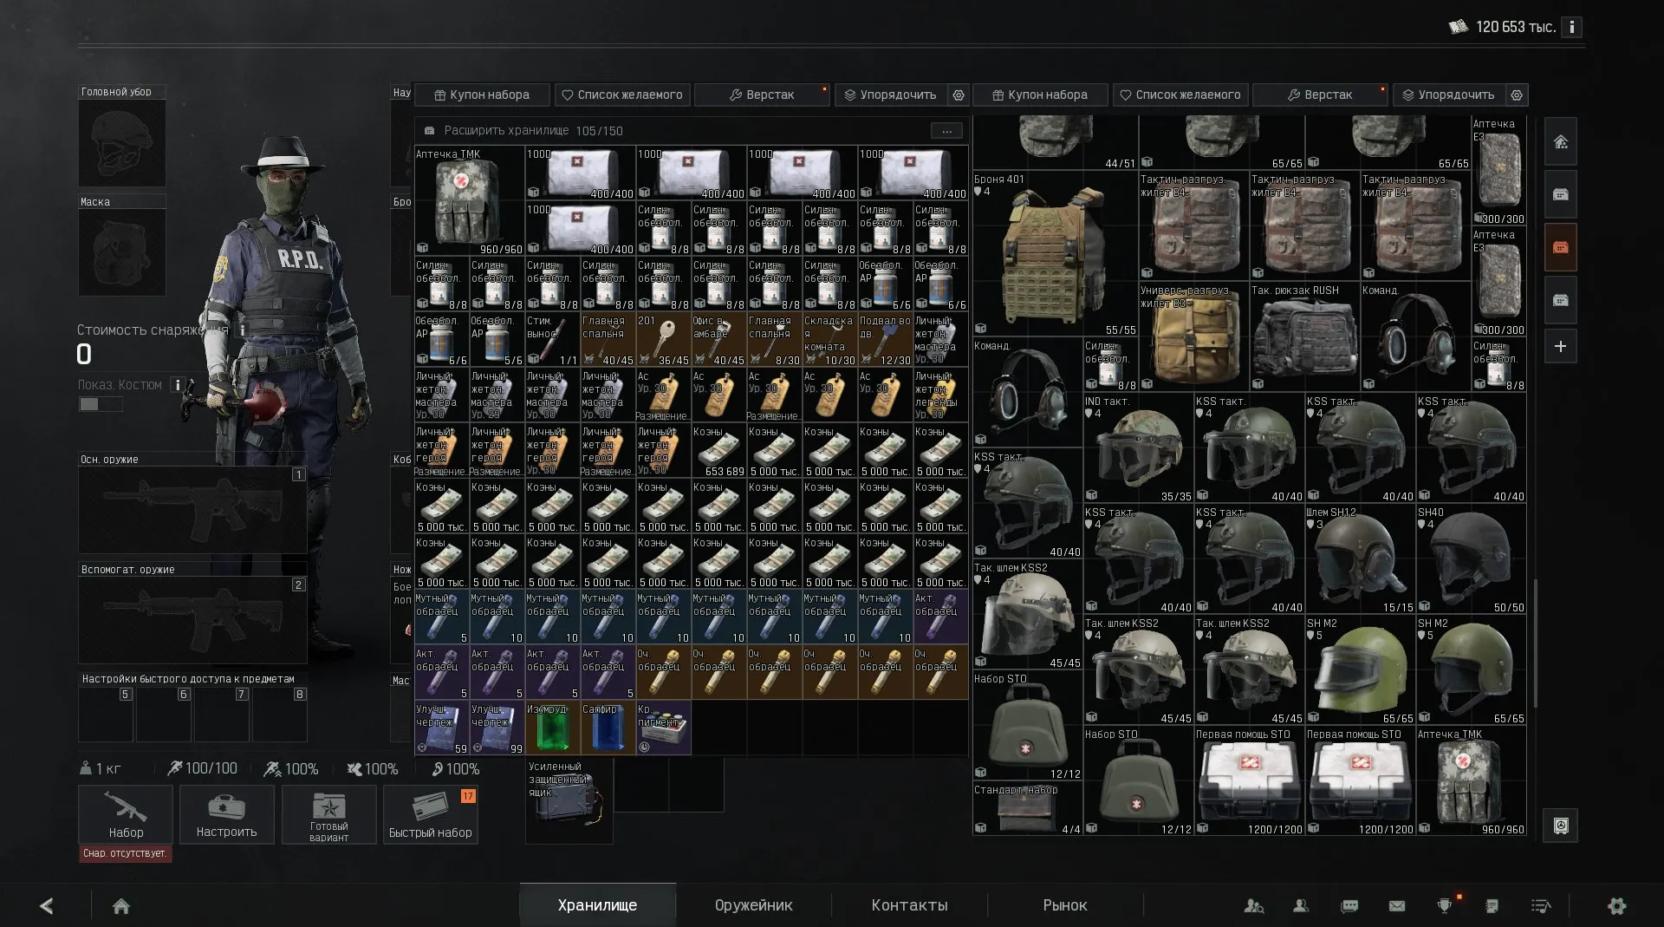Select the Так. рюкзак RUSH backpack
The width and height of the screenshot is (1664, 927).
pos(1304,337)
